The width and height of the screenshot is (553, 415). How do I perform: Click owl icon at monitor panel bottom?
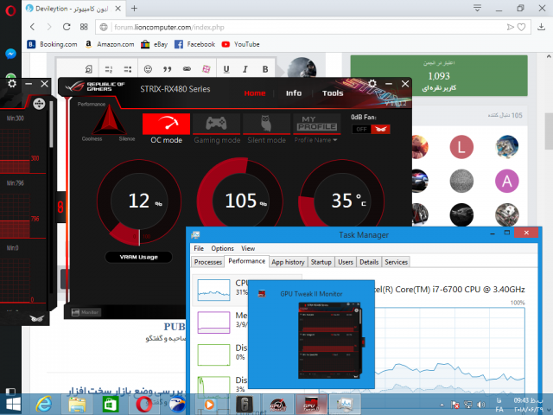tap(37, 318)
